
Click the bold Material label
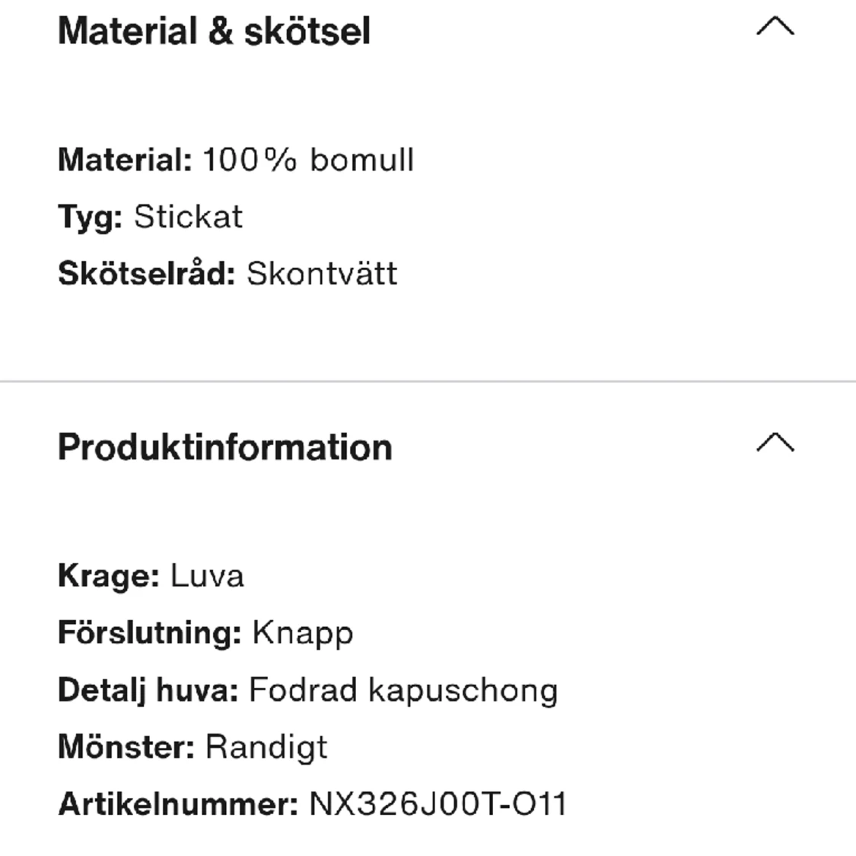125,160
